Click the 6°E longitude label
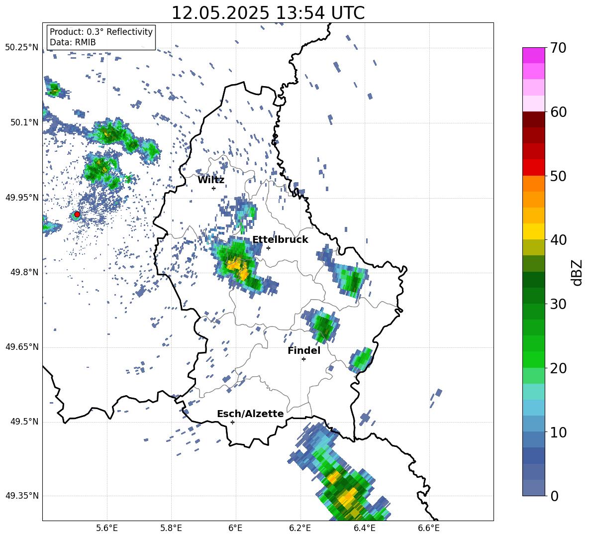This screenshot has height=538, width=589. (x=235, y=528)
